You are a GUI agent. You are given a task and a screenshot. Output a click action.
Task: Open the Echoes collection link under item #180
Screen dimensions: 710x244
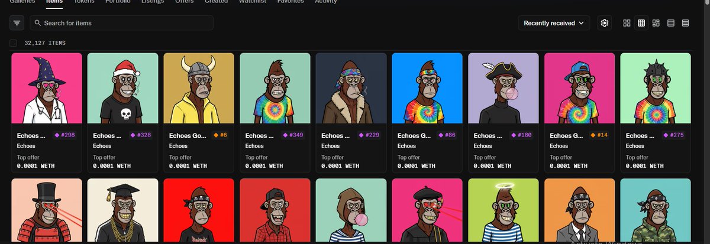[483, 145]
